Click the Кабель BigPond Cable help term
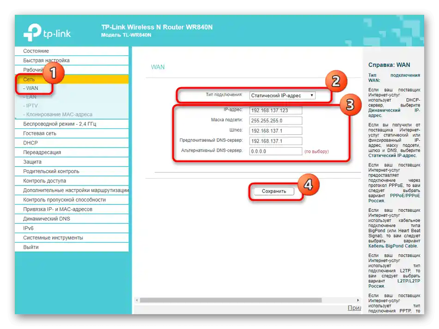Screen dimensions: 439x329 click(x=393, y=246)
